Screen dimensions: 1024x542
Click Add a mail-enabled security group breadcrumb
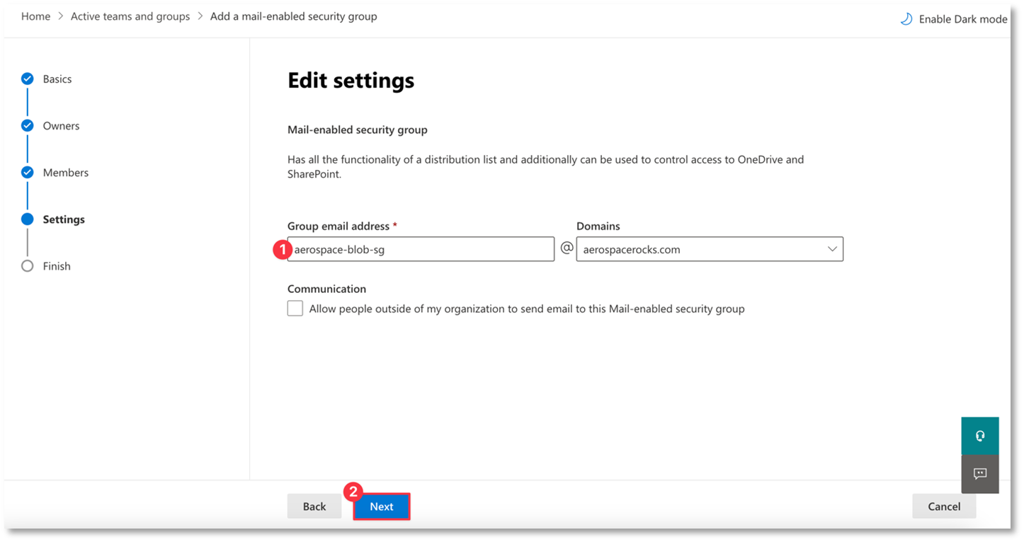(x=294, y=16)
